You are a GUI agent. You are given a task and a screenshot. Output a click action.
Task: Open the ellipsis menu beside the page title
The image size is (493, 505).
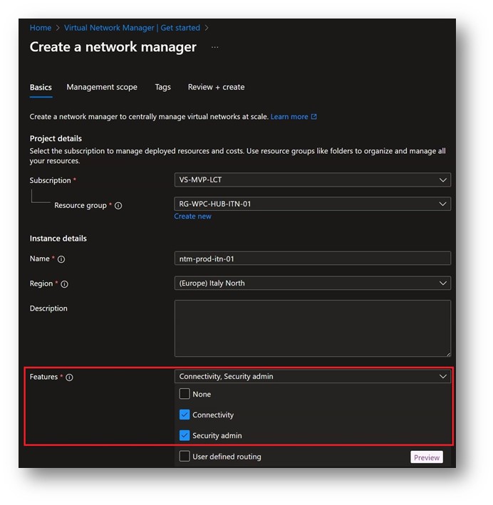[x=215, y=47]
